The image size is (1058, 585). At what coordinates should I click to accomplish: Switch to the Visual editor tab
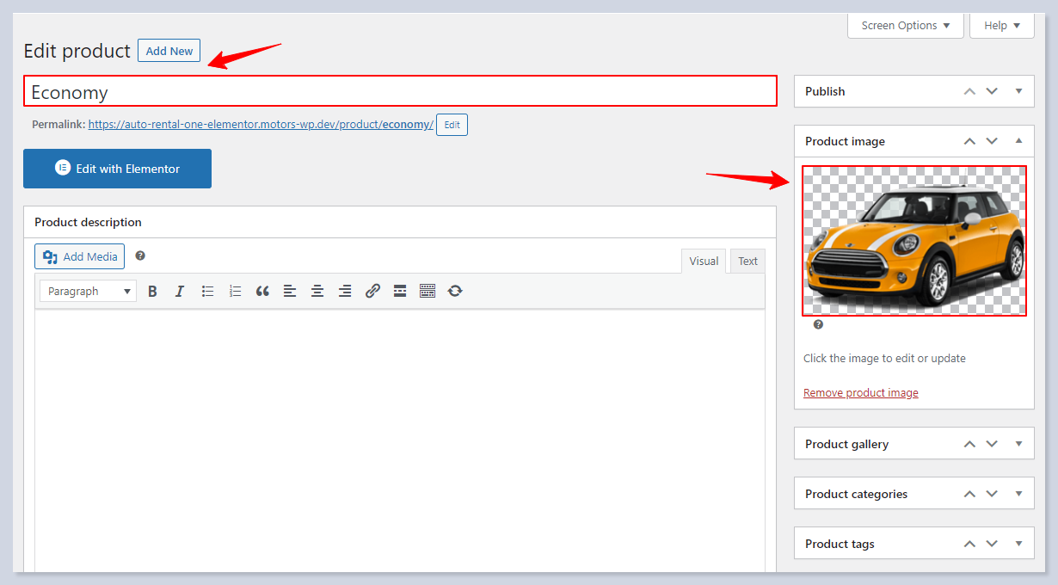tap(703, 262)
